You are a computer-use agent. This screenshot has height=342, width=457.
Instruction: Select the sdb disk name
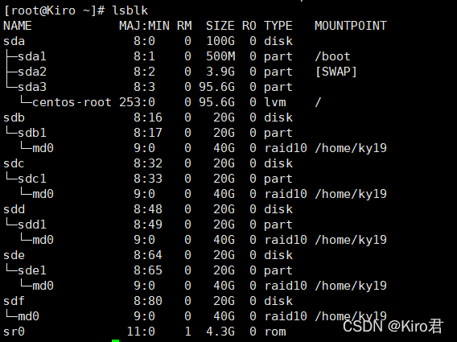click(x=14, y=117)
